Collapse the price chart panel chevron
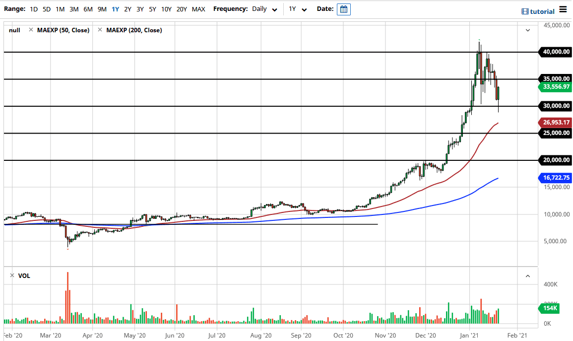Viewport: 573px width, 341px height. [x=528, y=30]
